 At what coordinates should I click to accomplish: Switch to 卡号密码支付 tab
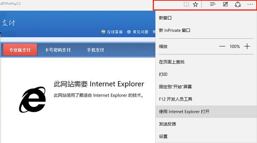(x=58, y=50)
